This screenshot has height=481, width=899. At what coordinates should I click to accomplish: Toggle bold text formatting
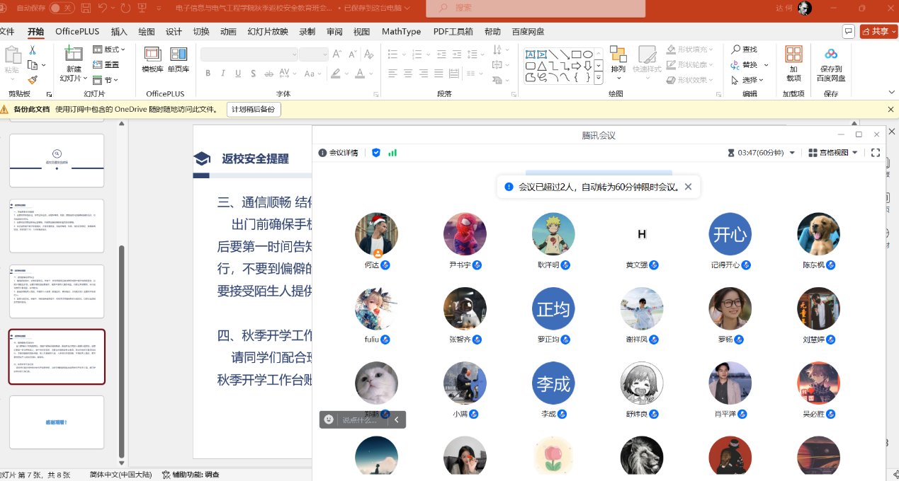click(208, 74)
